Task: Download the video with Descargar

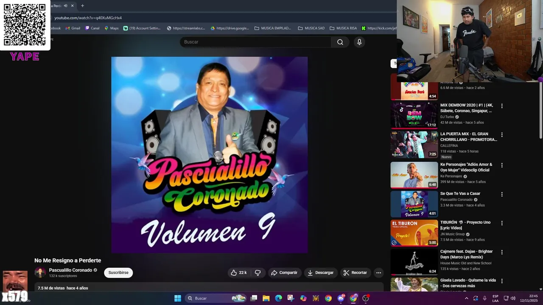Action: pos(320,273)
